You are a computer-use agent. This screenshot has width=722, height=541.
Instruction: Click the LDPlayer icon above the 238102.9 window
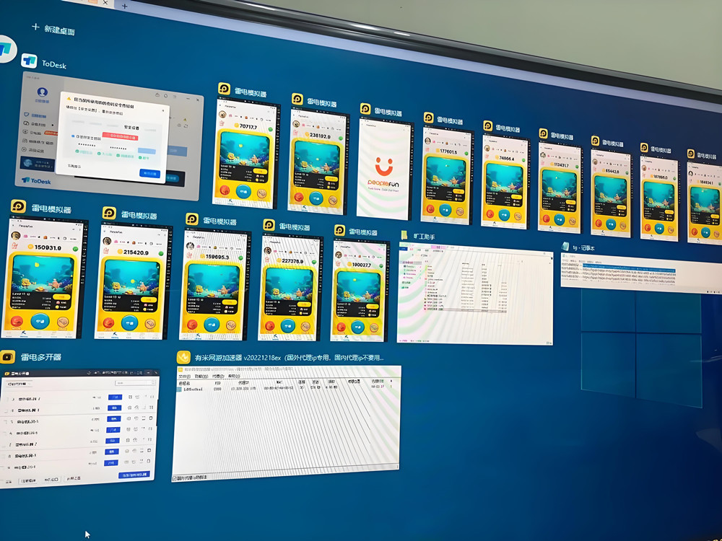(297, 100)
